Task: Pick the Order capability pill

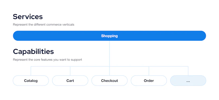Action: (x=149, y=80)
